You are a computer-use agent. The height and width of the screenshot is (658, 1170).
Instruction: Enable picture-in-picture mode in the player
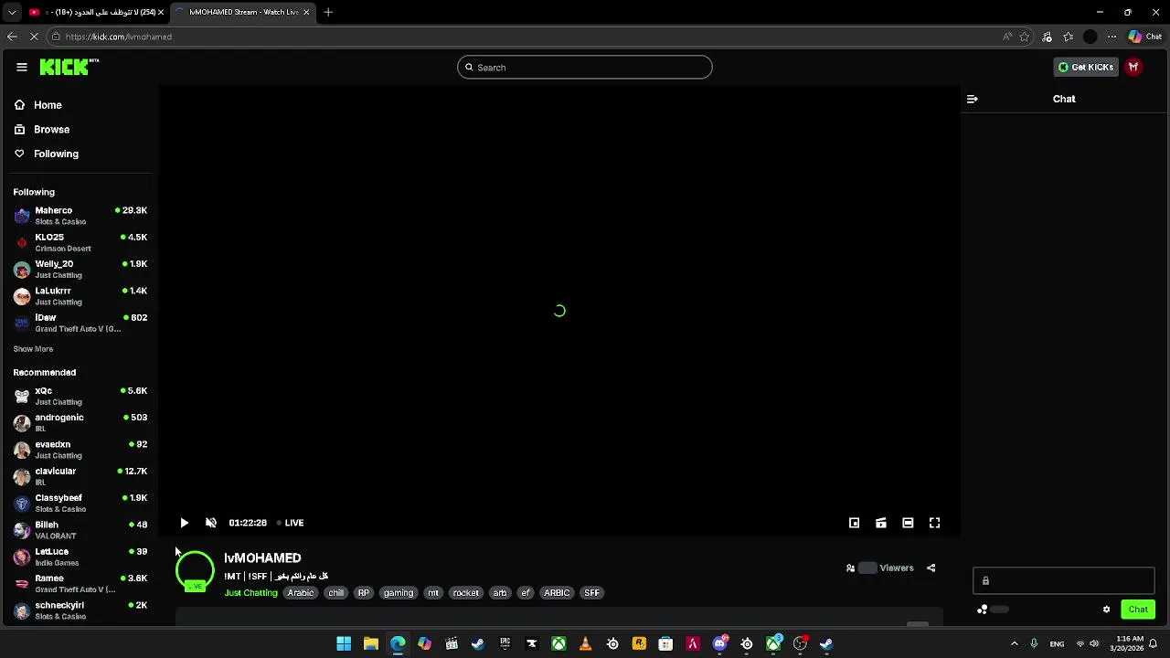point(854,523)
